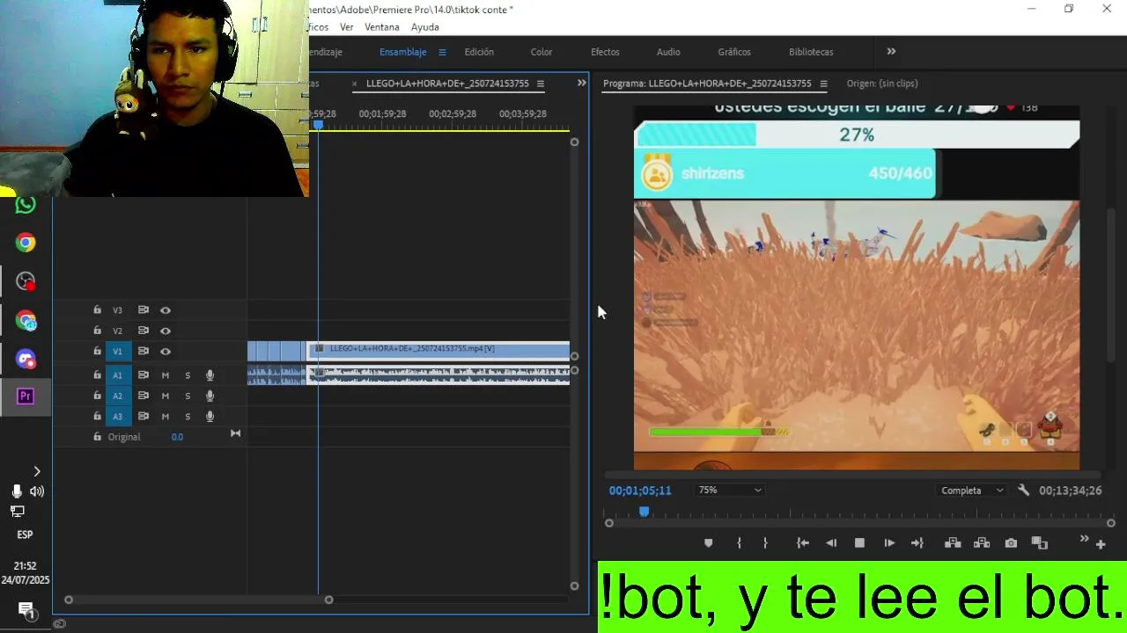Switch to the Edición workspace

pos(479,52)
